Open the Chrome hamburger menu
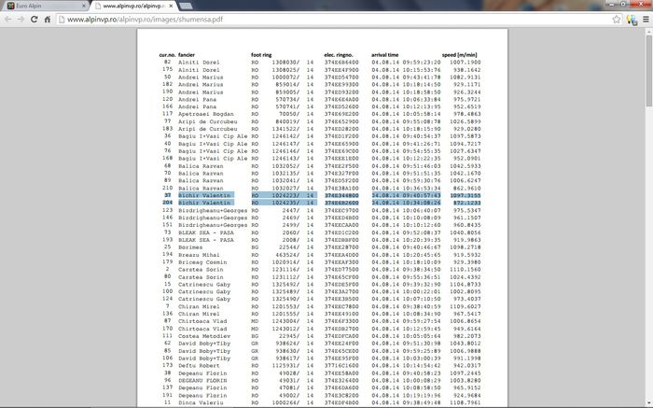This screenshot has height=408, width=653. coord(645,19)
